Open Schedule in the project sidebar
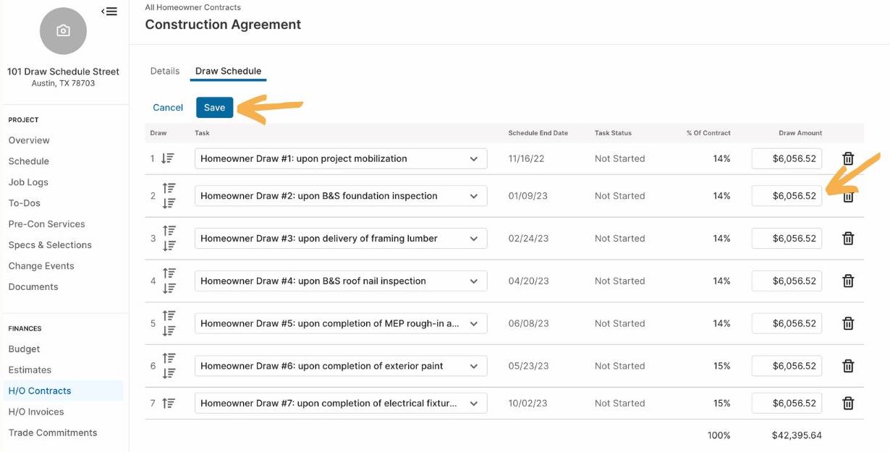 (x=29, y=161)
